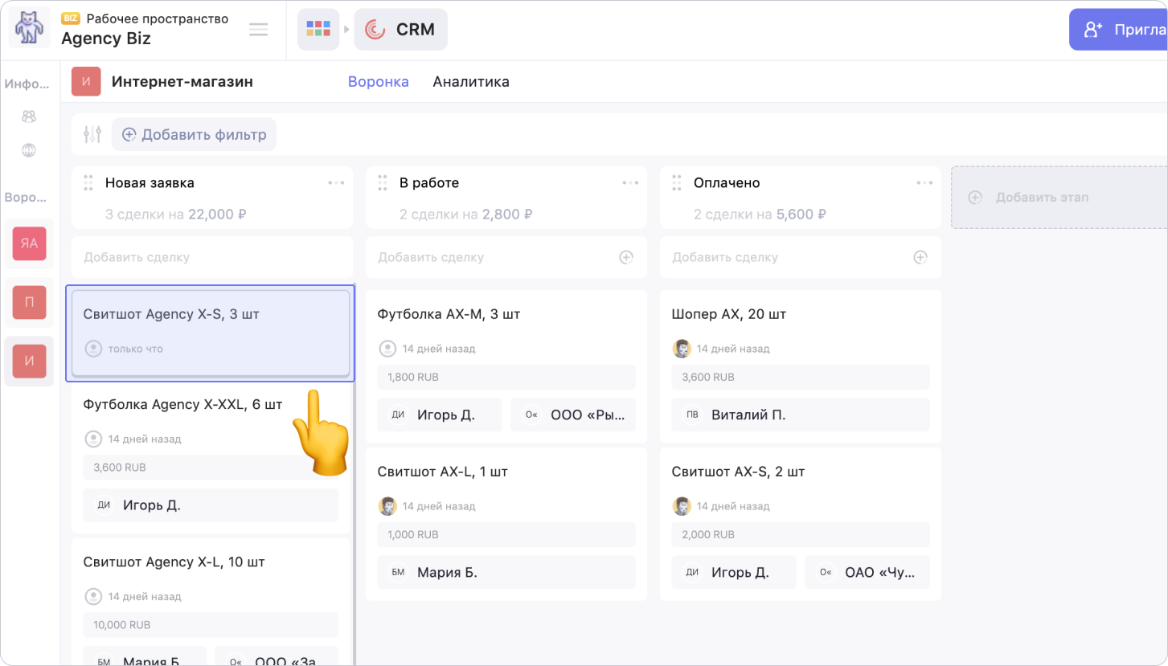Open the people icon in sidebar
Image resolution: width=1168 pixels, height=666 pixels.
click(x=29, y=116)
